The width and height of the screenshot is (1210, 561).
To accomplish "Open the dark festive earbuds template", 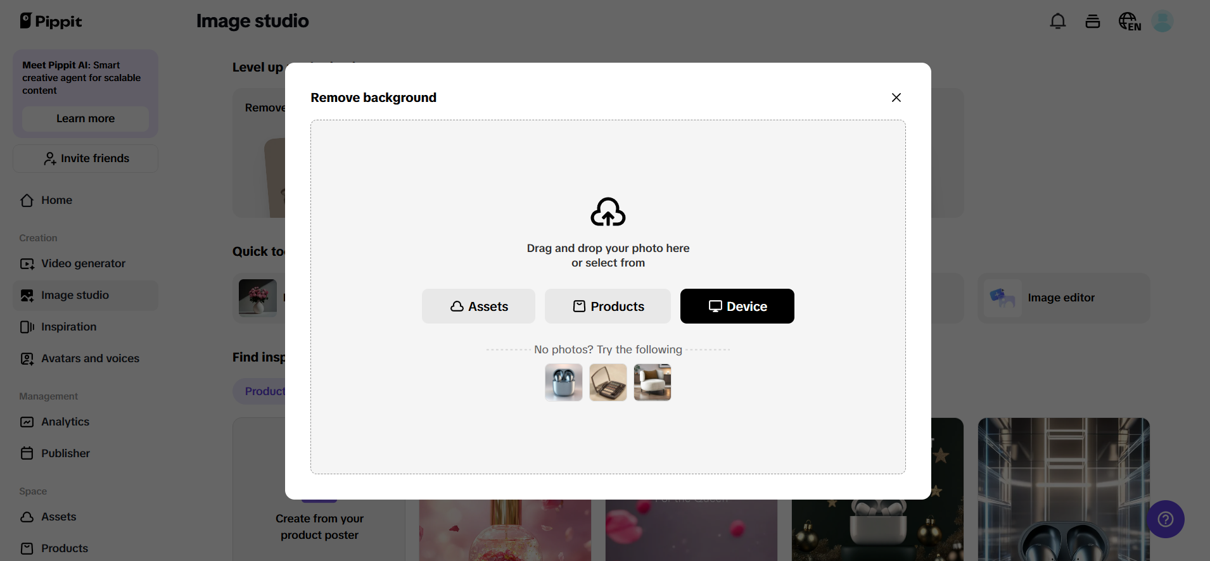I will 878,529.
